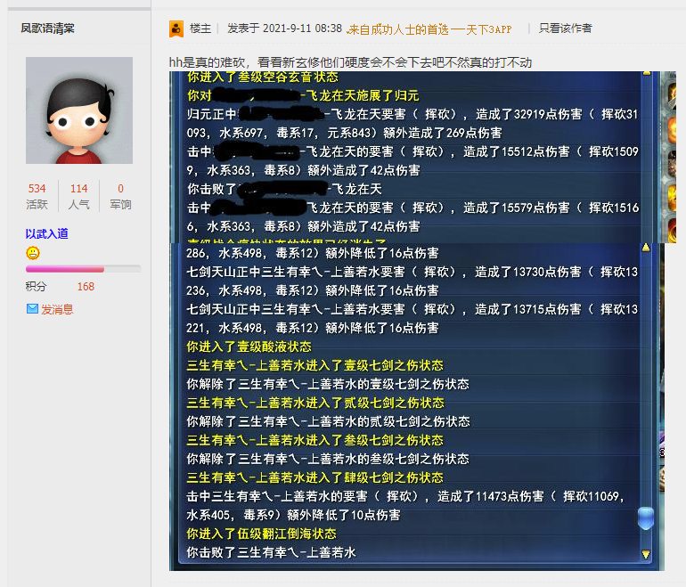Open the 来自成功人士的首选—天下3APP link
This screenshot has height=587, width=686.
pyautogui.click(x=429, y=29)
